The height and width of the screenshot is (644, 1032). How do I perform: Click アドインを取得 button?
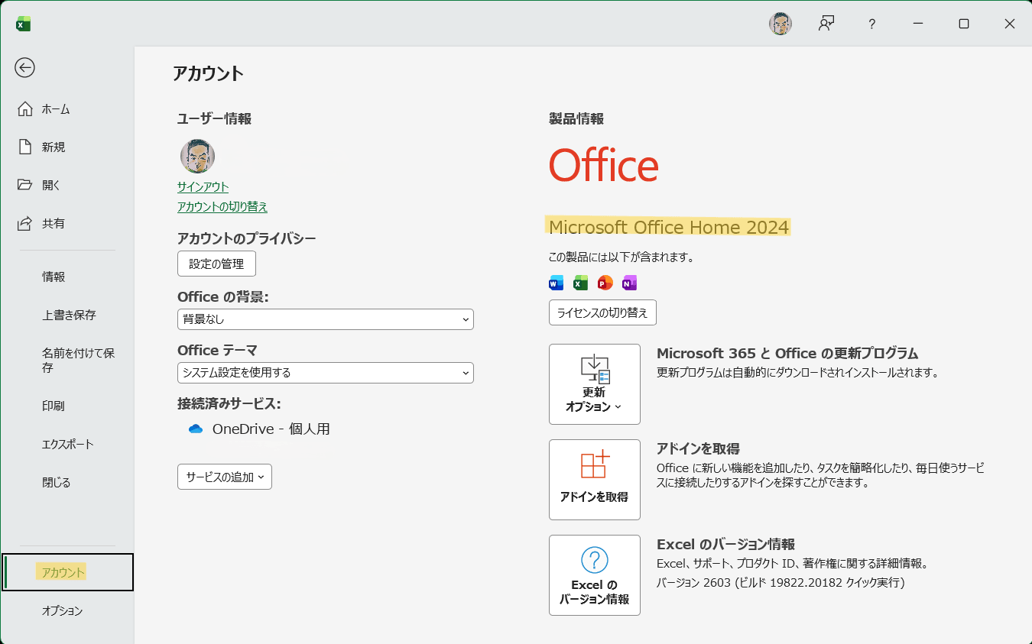point(594,479)
